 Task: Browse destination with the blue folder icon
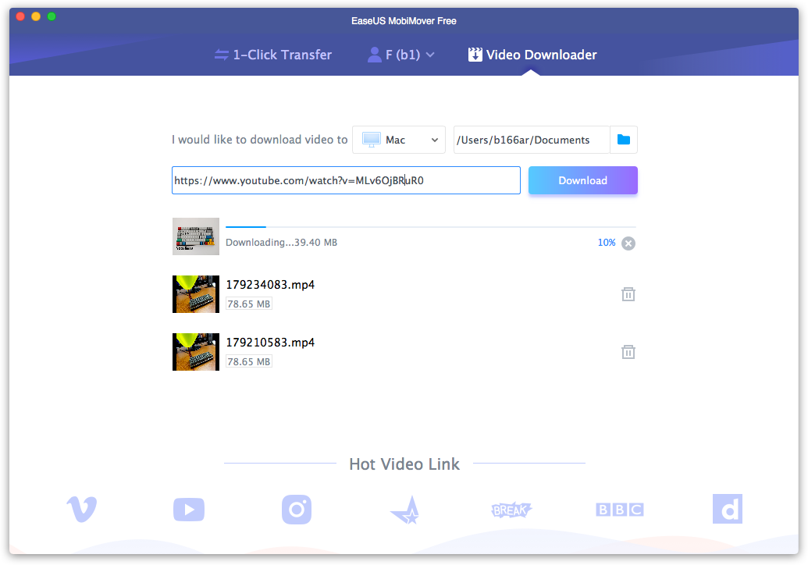pos(624,140)
